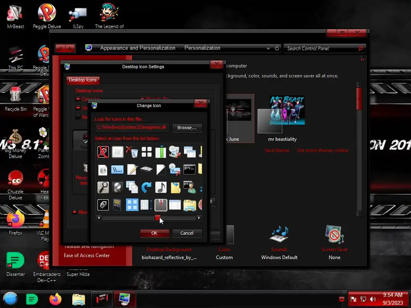The width and height of the screenshot is (411, 308).
Task: Select the flat keyboard tray icon
Action: 146,169
